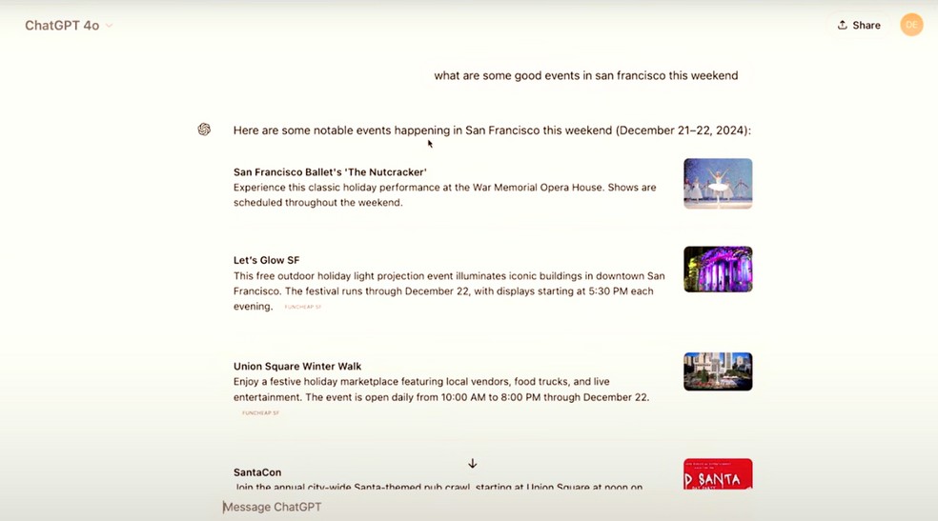938x521 pixels.
Task: Open the Let's Glow SF thumbnail image
Action: (718, 269)
